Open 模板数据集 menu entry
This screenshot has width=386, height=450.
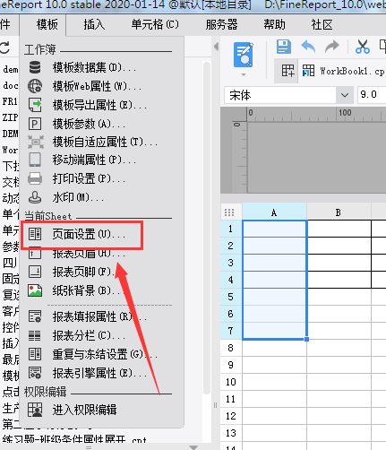pos(95,67)
